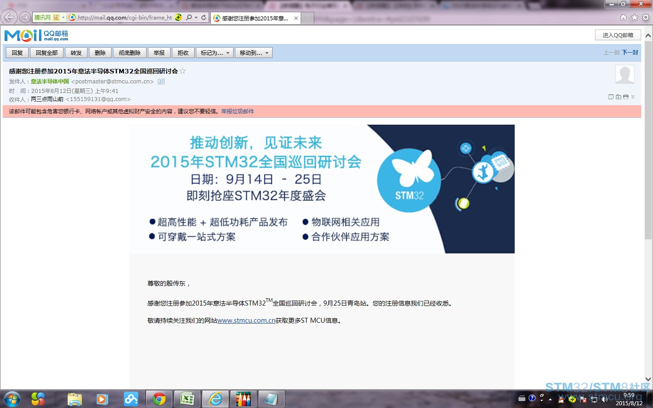This screenshot has height=408, width=653.
Task: Click the 举报 report button
Action: [159, 53]
